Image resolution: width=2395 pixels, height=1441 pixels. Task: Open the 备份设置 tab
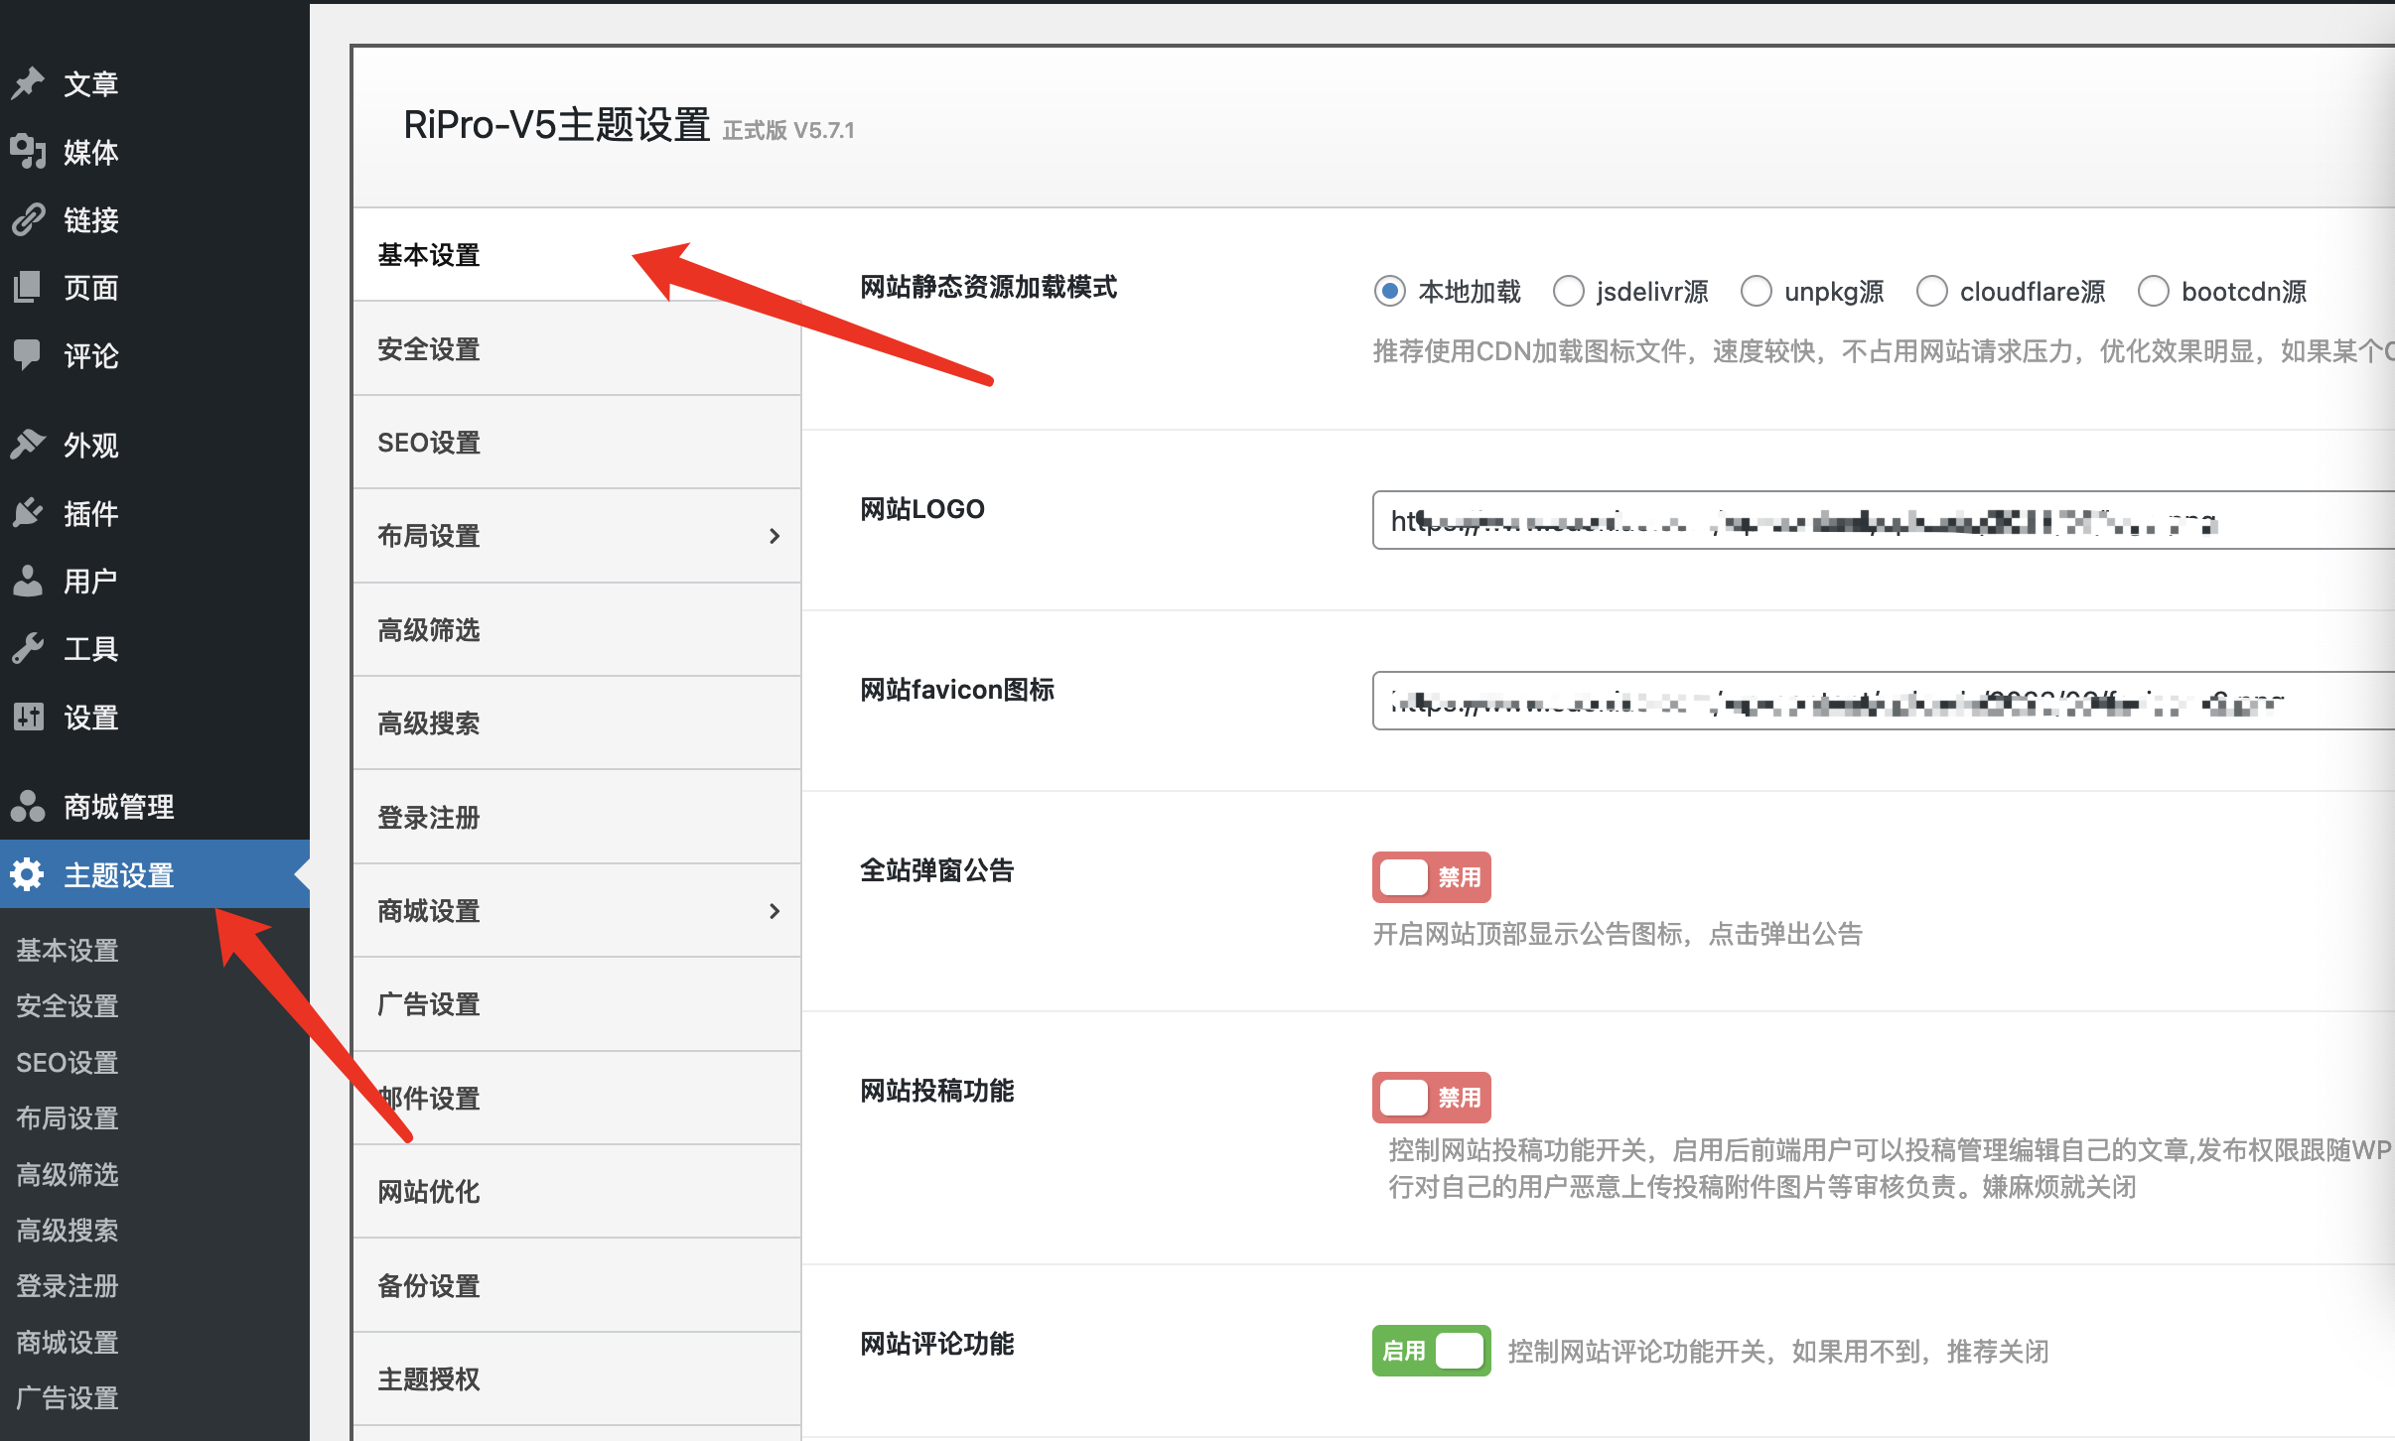[x=577, y=1286]
